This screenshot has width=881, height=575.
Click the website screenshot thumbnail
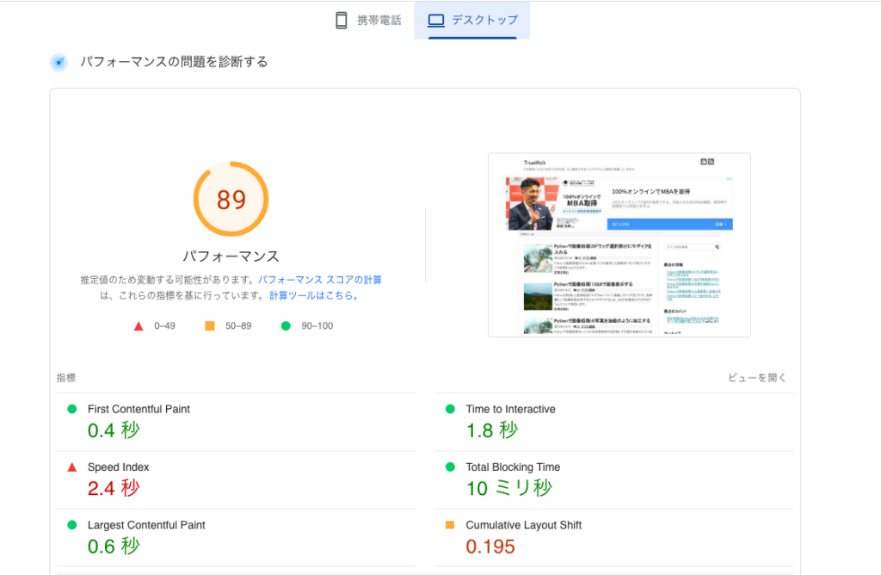point(619,245)
